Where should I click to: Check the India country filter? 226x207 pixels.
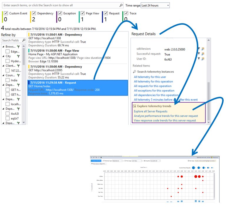point(7,80)
